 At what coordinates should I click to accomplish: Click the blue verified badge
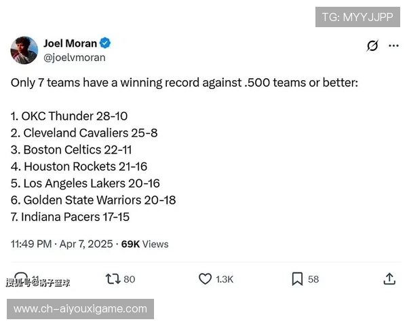tap(106, 43)
